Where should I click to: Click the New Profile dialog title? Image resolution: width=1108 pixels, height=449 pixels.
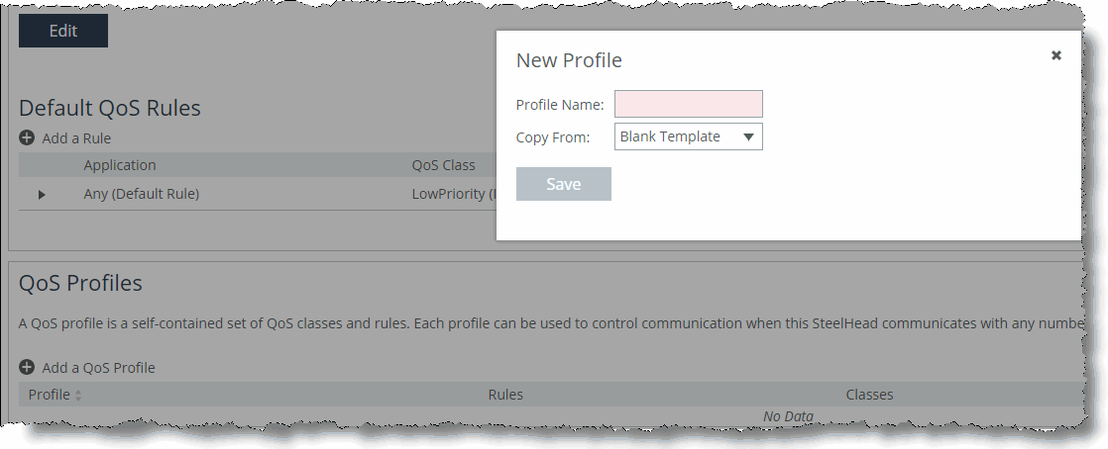[569, 60]
